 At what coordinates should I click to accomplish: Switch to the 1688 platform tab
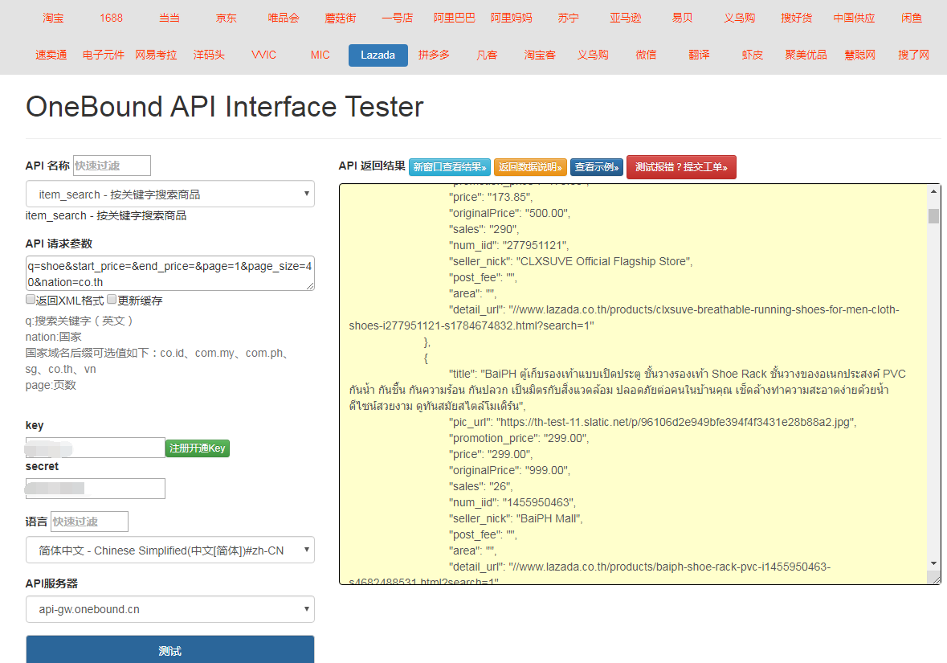(111, 18)
